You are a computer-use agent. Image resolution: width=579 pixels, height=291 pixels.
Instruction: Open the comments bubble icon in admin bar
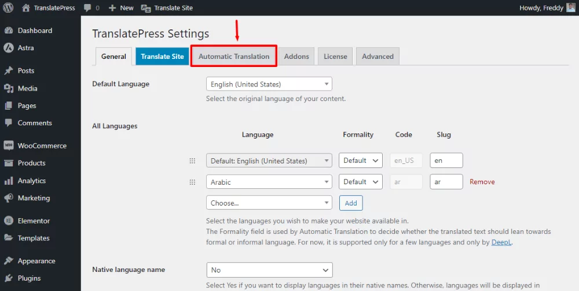click(87, 8)
